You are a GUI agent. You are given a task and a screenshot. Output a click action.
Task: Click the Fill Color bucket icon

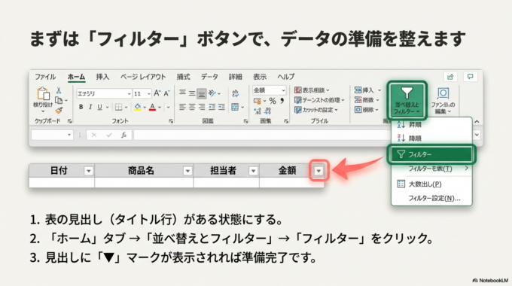(x=138, y=107)
